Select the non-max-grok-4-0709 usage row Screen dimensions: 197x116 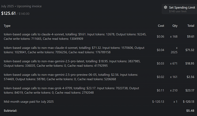[99, 90]
